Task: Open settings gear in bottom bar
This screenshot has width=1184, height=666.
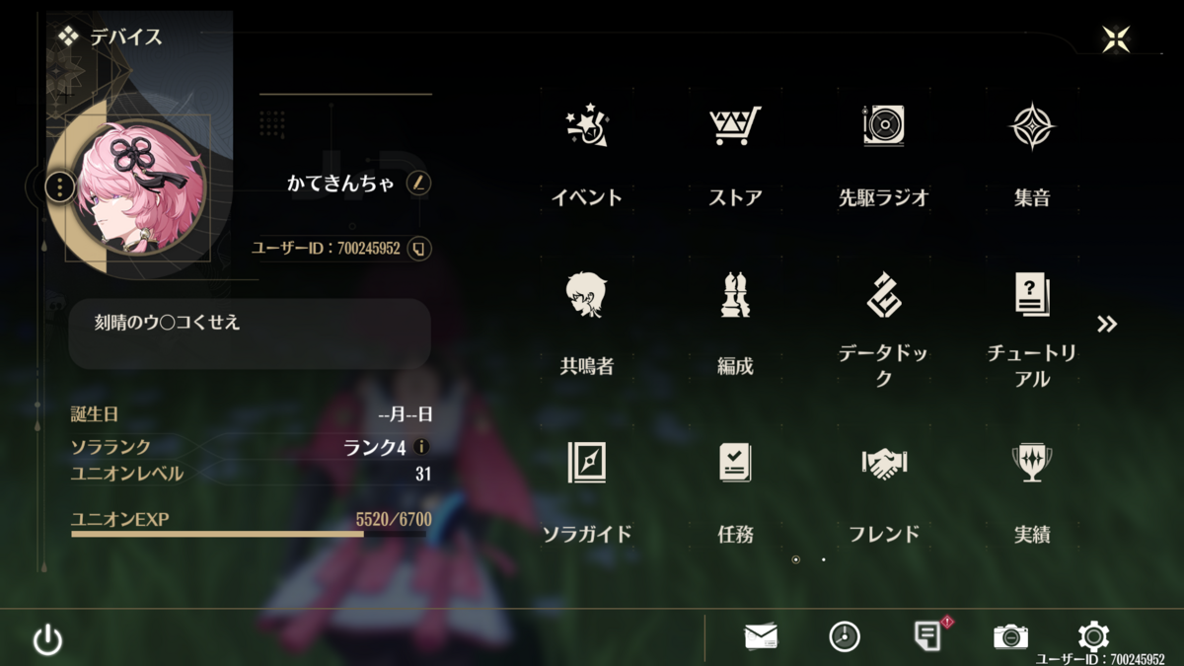Action: coord(1093,636)
